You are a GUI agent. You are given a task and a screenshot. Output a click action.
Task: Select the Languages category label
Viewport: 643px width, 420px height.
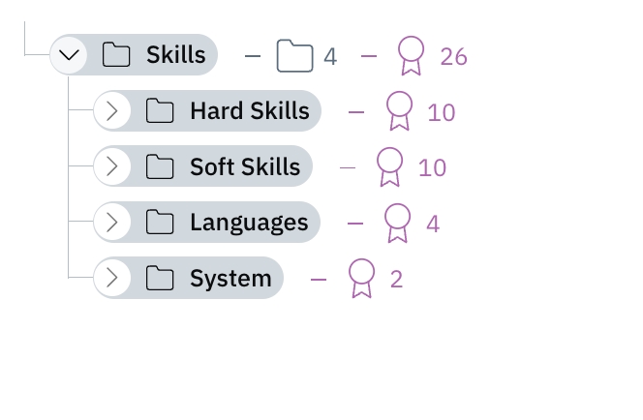click(x=249, y=223)
